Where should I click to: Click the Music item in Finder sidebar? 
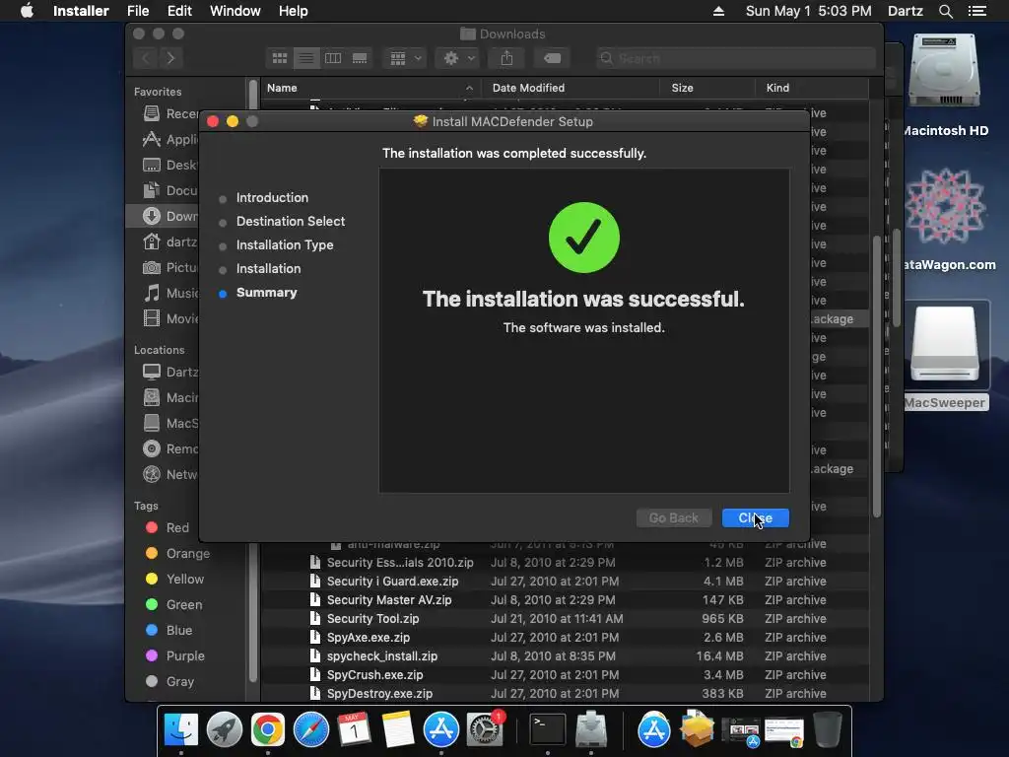(168, 294)
